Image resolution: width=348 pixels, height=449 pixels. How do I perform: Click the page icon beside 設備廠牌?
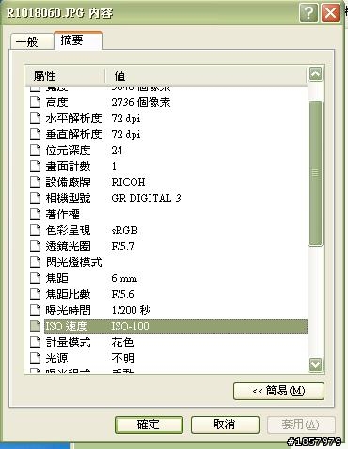[x=35, y=183]
